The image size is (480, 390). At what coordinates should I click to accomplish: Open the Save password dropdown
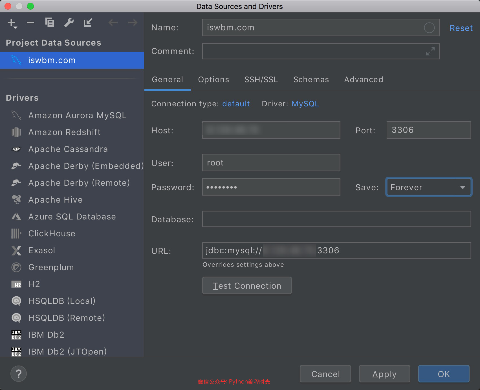click(x=428, y=187)
